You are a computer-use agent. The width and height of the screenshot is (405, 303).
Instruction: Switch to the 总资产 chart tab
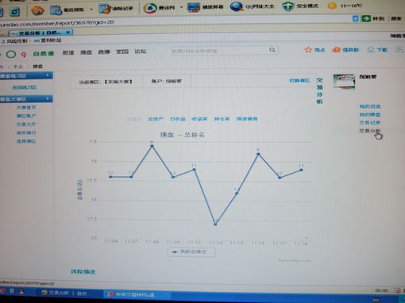point(156,119)
